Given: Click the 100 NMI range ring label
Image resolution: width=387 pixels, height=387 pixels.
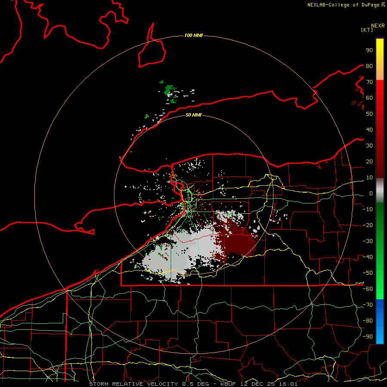Looking at the screenshot, I should pos(193,36).
